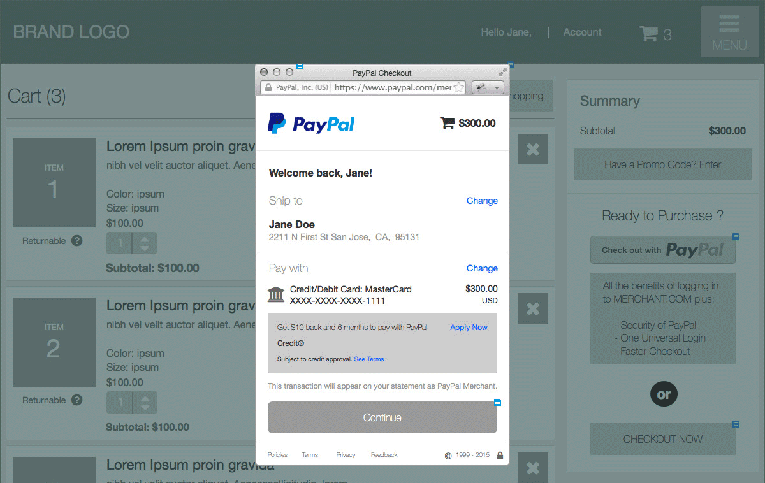This screenshot has height=483, width=765.
Task: Increase Item 1 quantity with the up arrow
Action: coord(143,239)
